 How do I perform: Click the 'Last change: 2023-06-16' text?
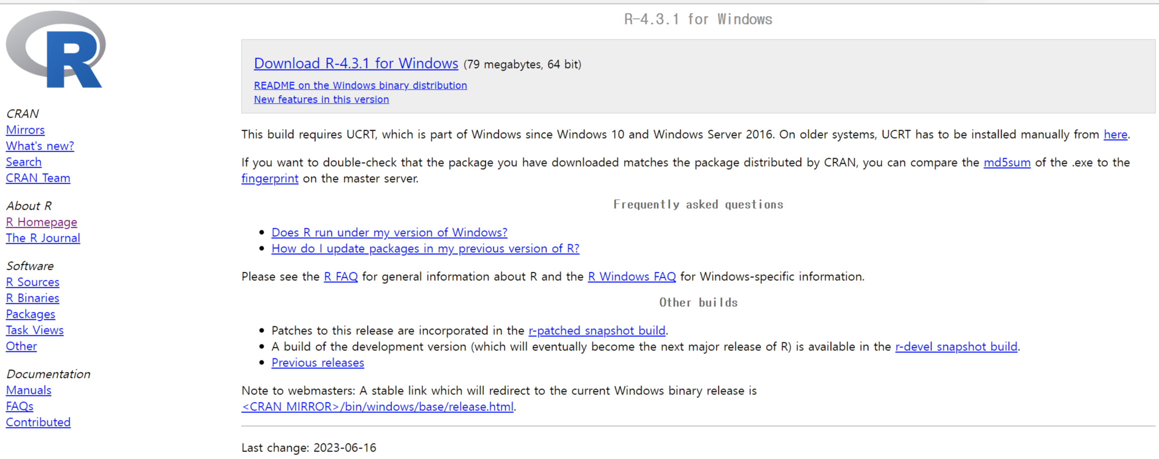tap(309, 447)
